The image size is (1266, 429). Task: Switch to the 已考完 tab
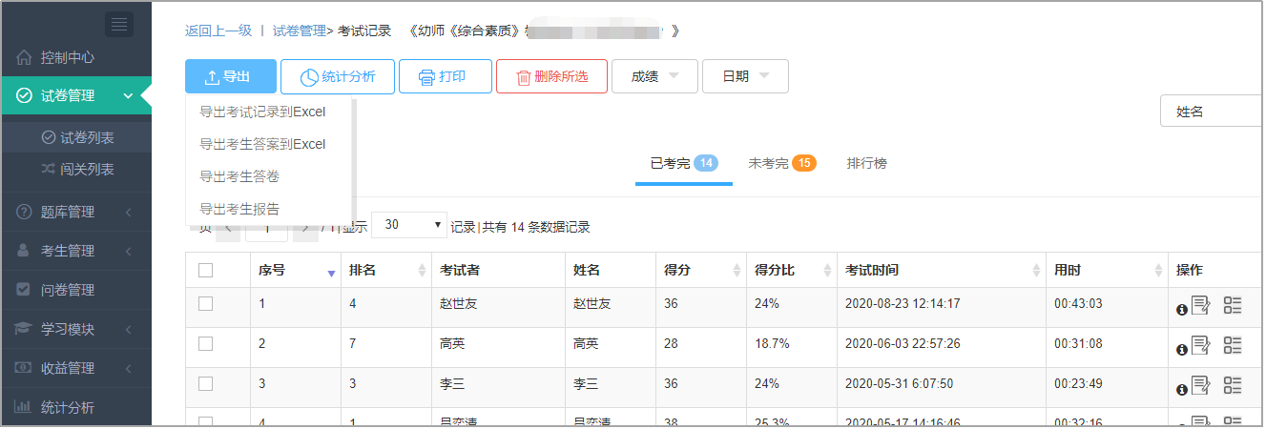[683, 163]
